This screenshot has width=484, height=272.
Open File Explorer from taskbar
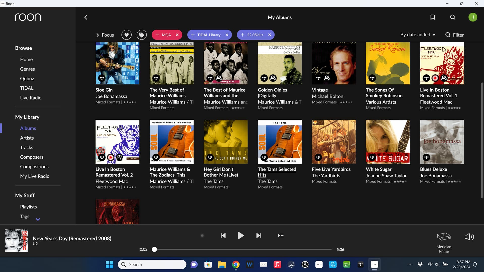[x=222, y=264]
